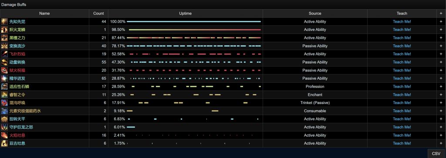Sort table by Uptime column header

(x=185, y=13)
